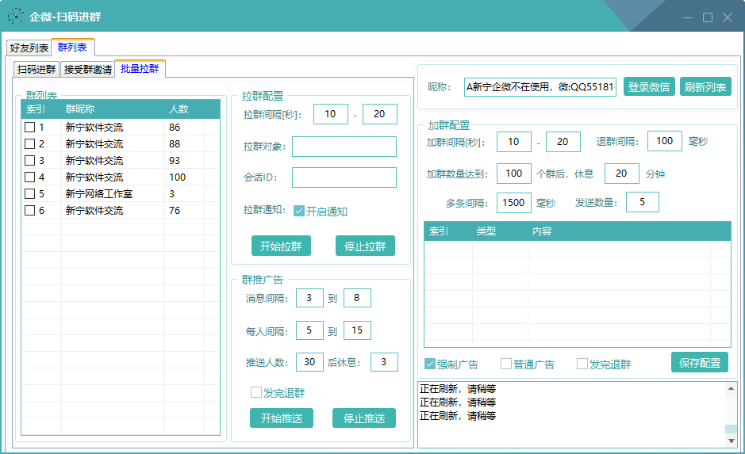Click the 内容 column header in ad table
Screen dimensions: 745x454
coord(619,231)
